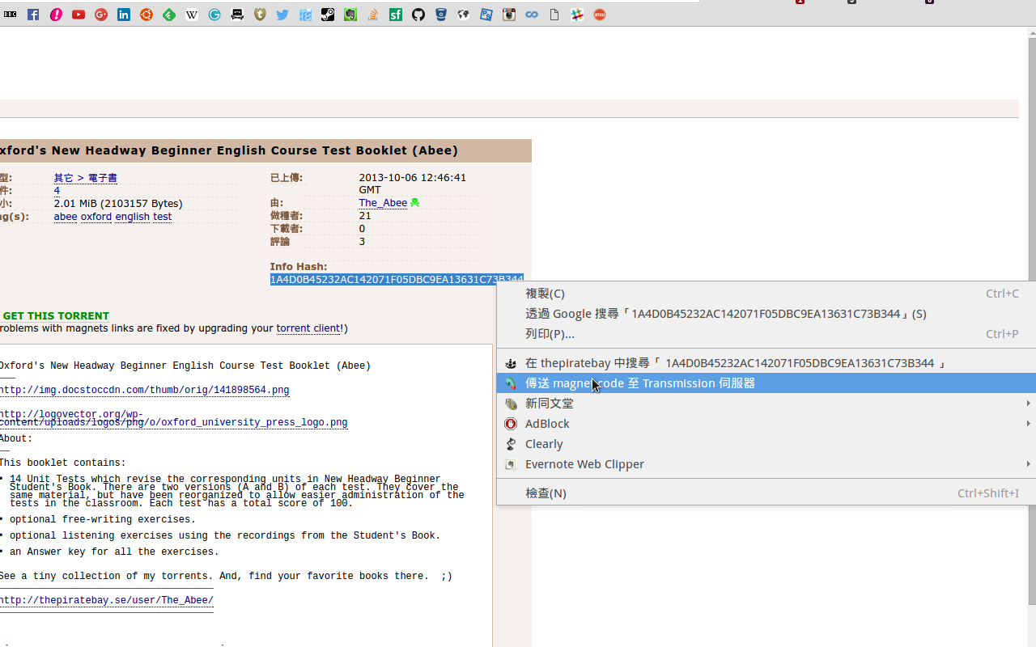The height and width of the screenshot is (647, 1036).
Task: Open the 'test' tag link
Action: click(x=163, y=217)
